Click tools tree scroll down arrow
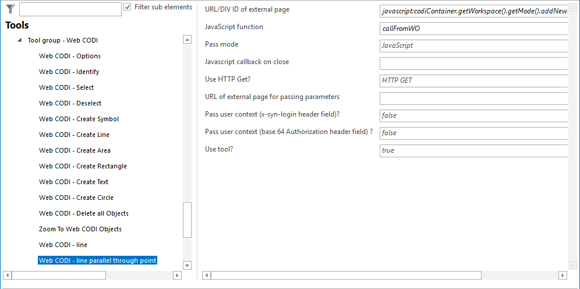Image resolution: width=580 pixels, height=289 pixels. coord(187,265)
